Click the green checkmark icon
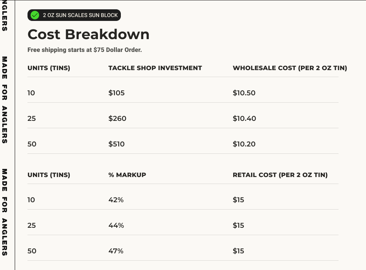Viewport: 366px width, 270px height. 35,15
